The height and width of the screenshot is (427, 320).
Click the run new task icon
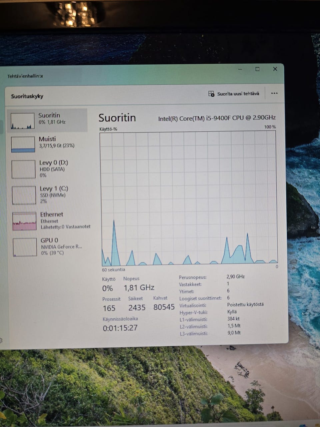211,94
